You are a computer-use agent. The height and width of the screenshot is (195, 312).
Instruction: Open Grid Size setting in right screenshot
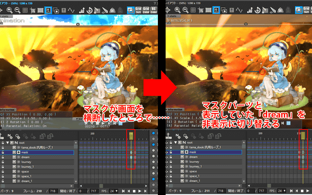pyautogui.click(x=306, y=10)
